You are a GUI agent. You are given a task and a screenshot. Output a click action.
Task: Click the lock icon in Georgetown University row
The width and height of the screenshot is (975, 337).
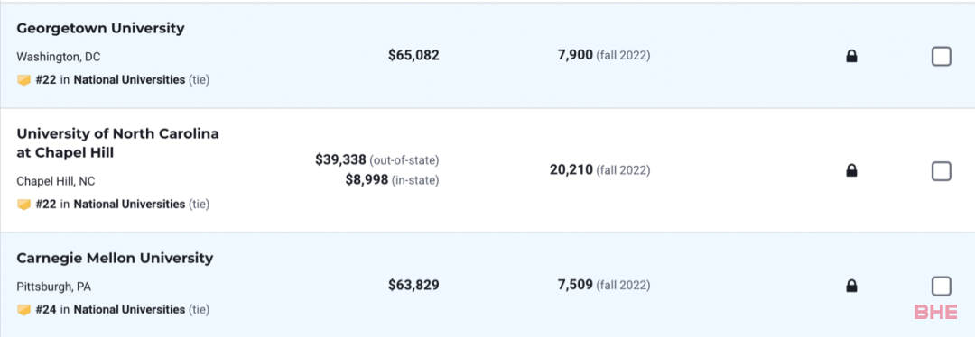851,57
